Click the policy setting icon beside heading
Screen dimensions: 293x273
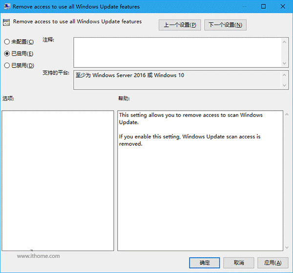point(6,23)
